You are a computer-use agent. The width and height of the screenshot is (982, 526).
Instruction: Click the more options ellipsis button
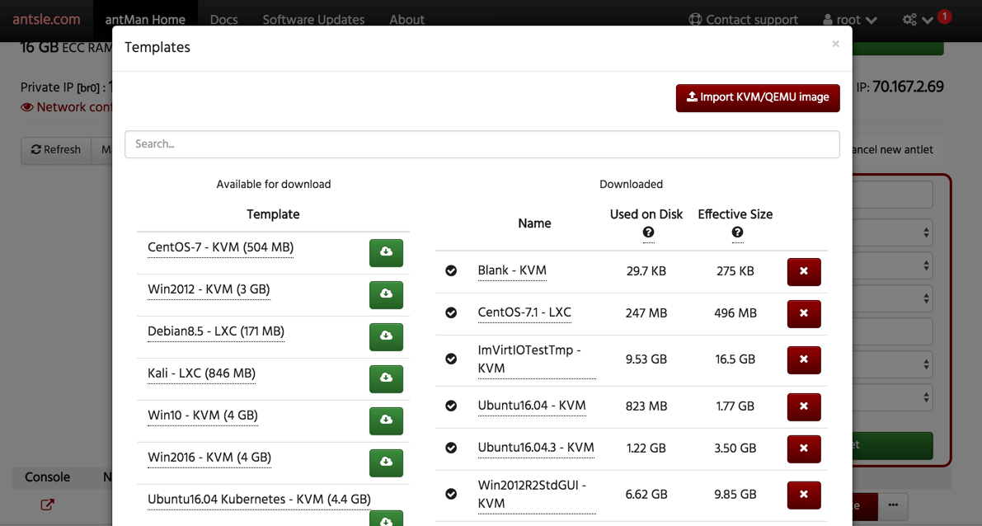[x=893, y=505]
